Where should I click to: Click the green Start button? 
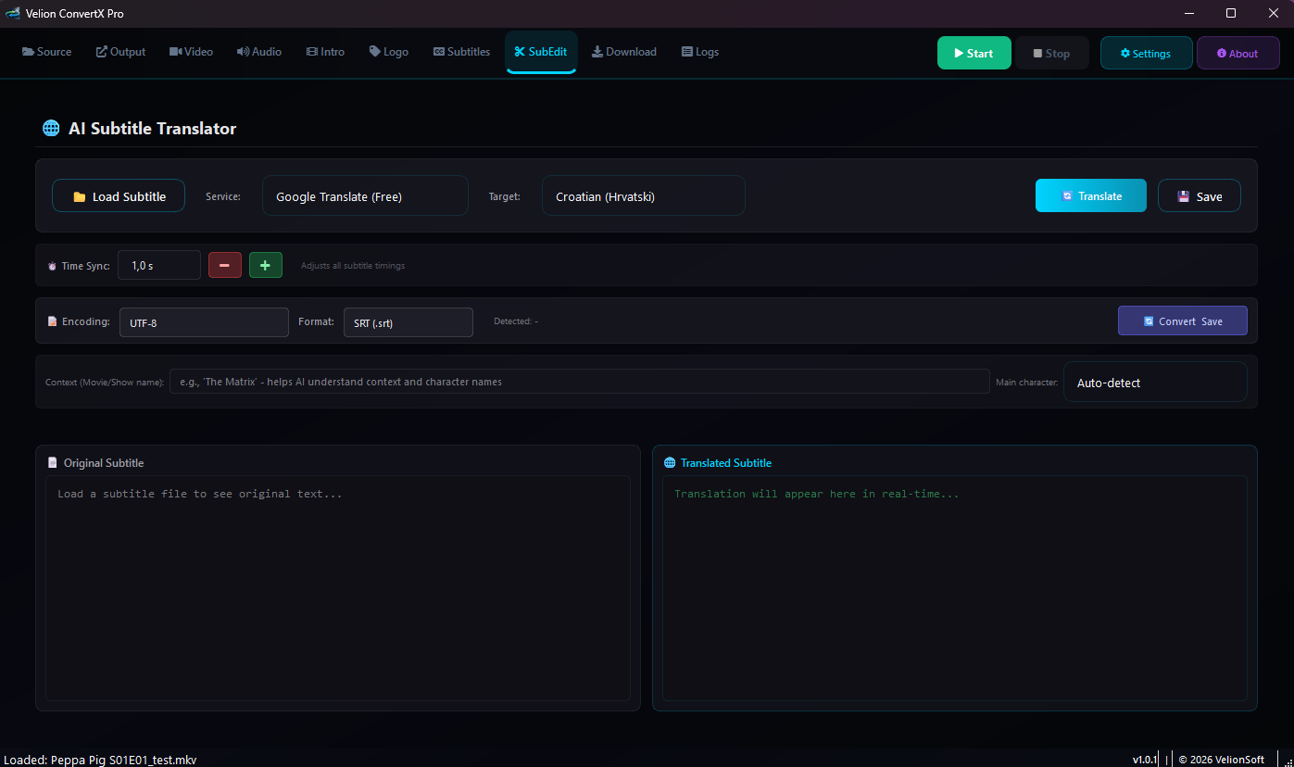974,53
